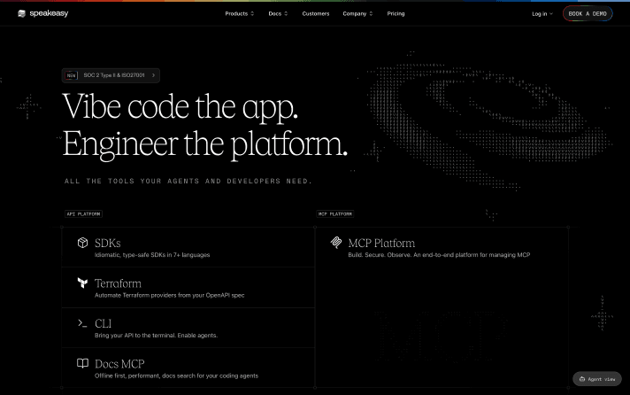This screenshot has width=630, height=395.
Task: Click the MCP PLATFORM label tag
Action: pos(335,214)
